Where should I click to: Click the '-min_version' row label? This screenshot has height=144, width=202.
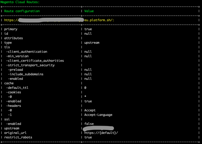click(x=17, y=56)
